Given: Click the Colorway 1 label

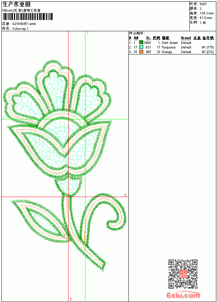Looking at the screenshot, I should pyautogui.click(x=20, y=29).
